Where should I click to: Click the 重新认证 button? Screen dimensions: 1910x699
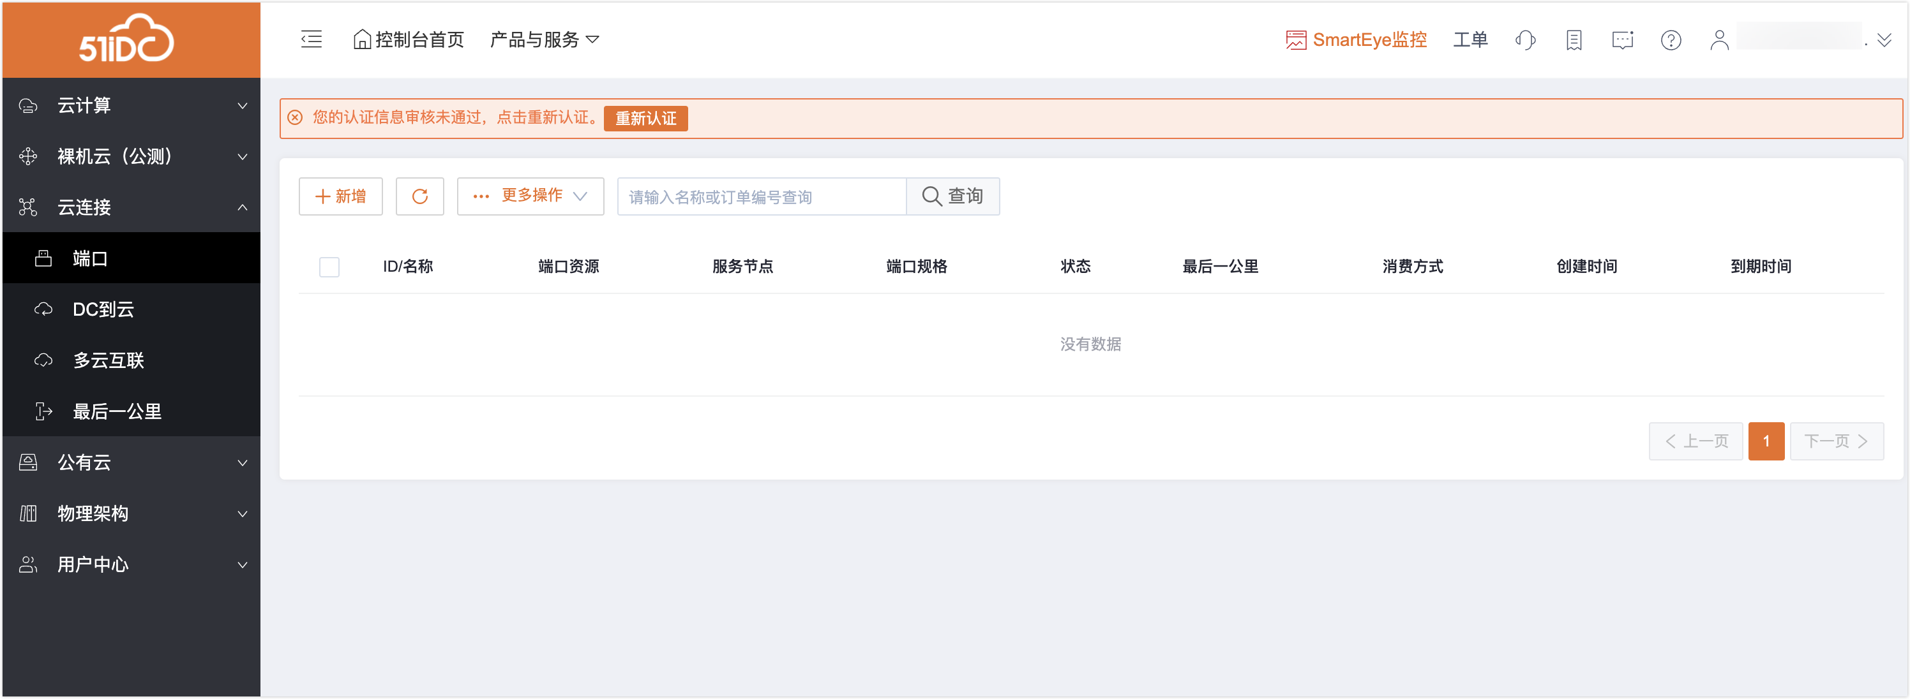click(645, 119)
